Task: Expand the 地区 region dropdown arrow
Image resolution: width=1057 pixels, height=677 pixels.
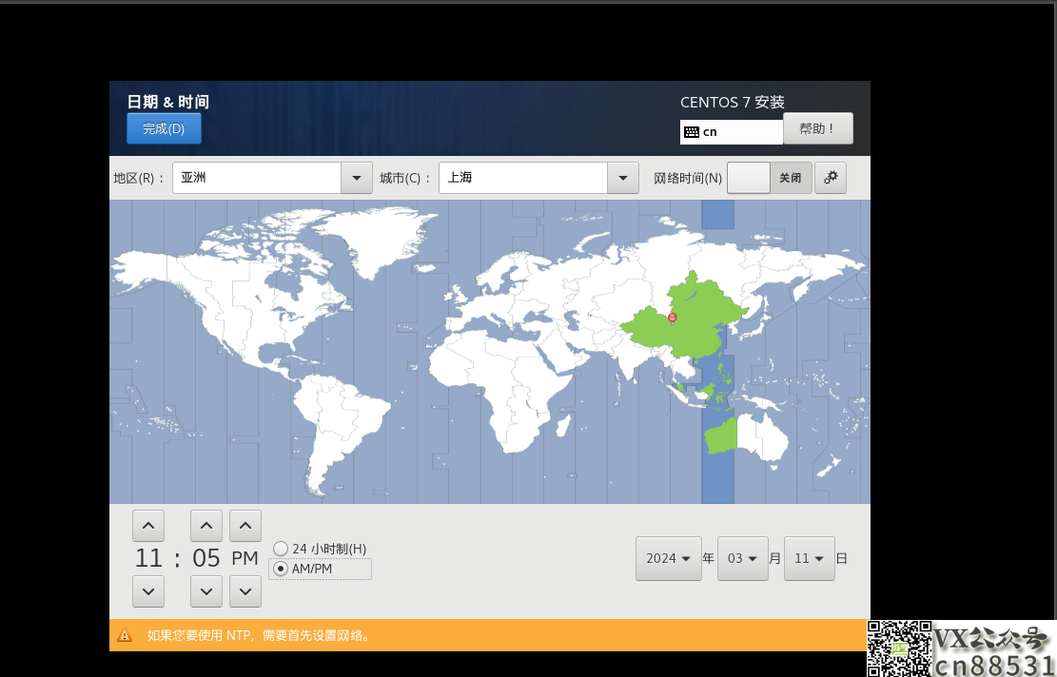Action: 357,178
